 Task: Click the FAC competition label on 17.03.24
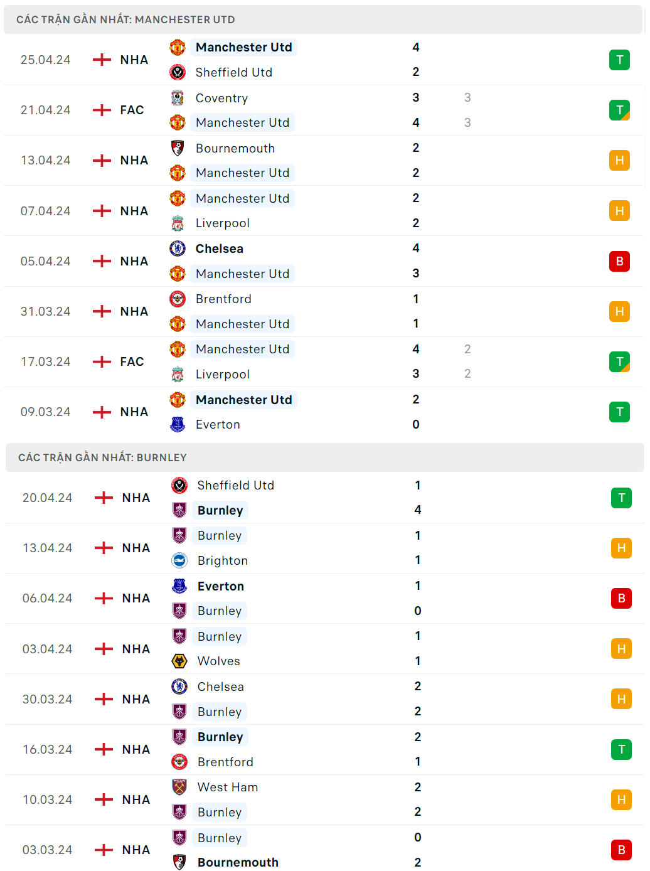[132, 362]
